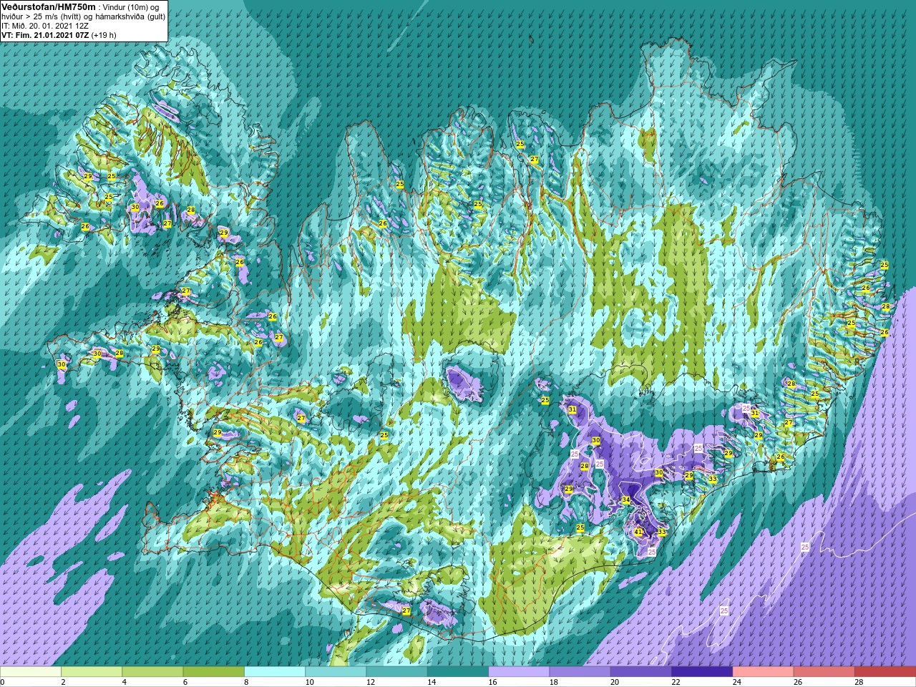
Task: Click the dark red 28+ m/s legend swatch
Action: pos(885,672)
